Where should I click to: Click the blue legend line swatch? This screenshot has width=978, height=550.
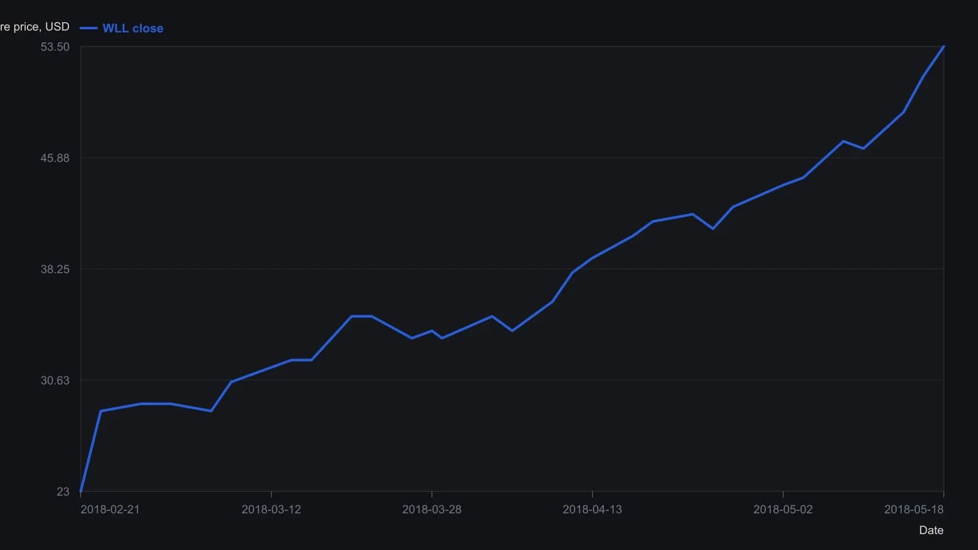(89, 28)
